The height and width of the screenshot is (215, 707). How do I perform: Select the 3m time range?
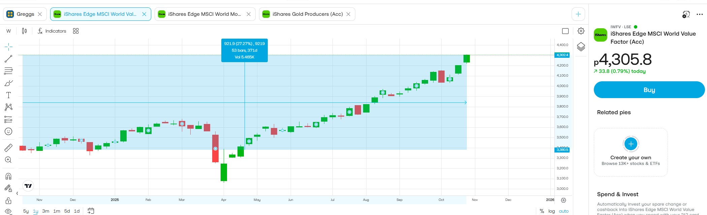[46, 211]
